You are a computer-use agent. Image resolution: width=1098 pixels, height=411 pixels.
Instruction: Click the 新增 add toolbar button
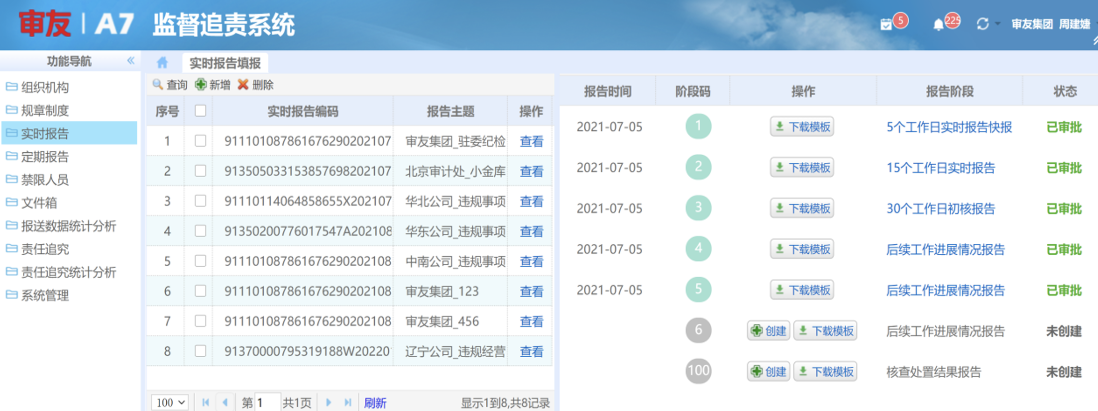pyautogui.click(x=213, y=85)
